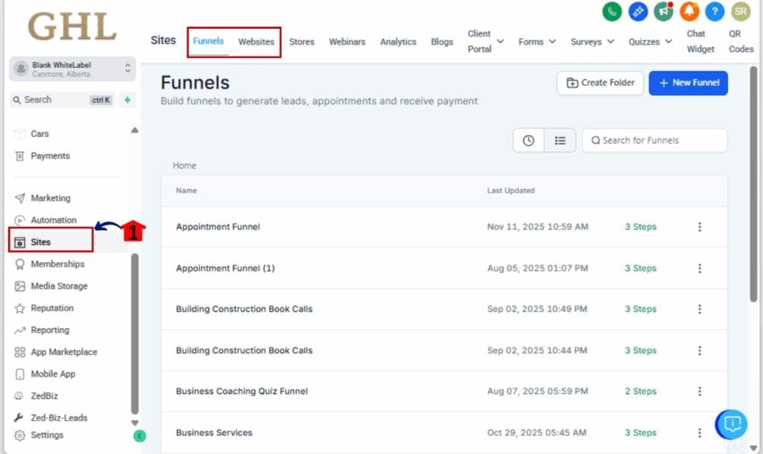Open the blue rewards icon in header
763x454 pixels.
tap(637, 12)
